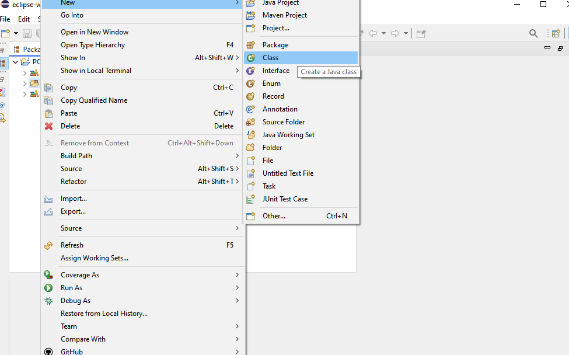
Task: Click the Other... wizard icon
Action: (251, 216)
